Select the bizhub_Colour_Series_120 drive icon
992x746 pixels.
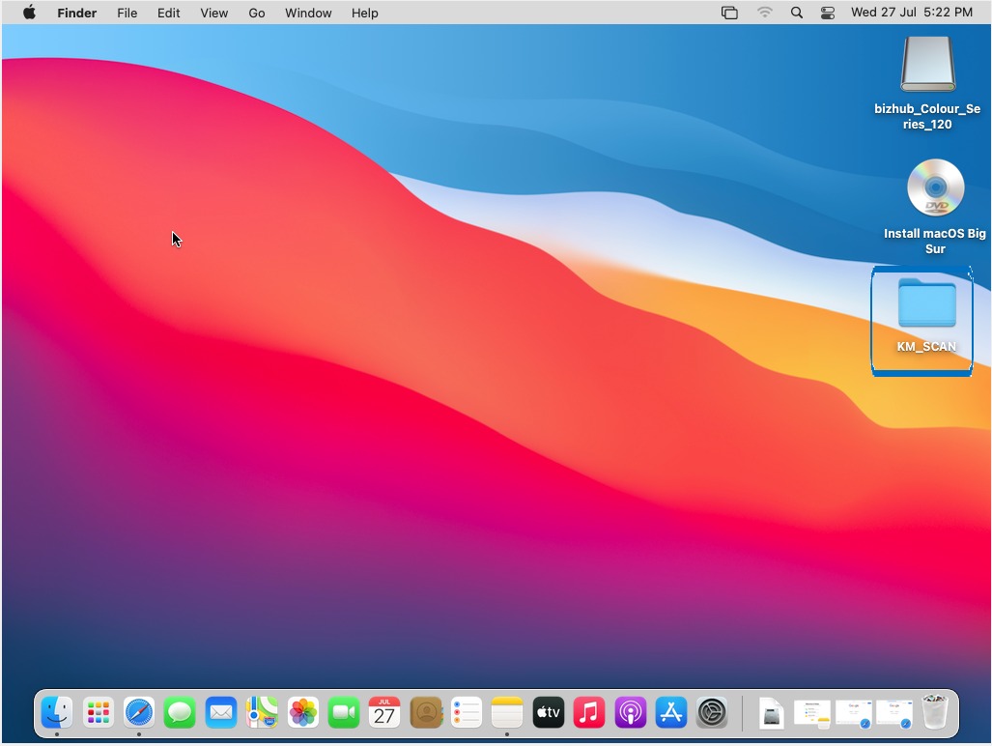927,64
